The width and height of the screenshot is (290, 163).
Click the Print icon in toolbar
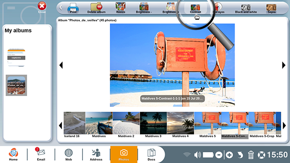[x=73, y=8]
